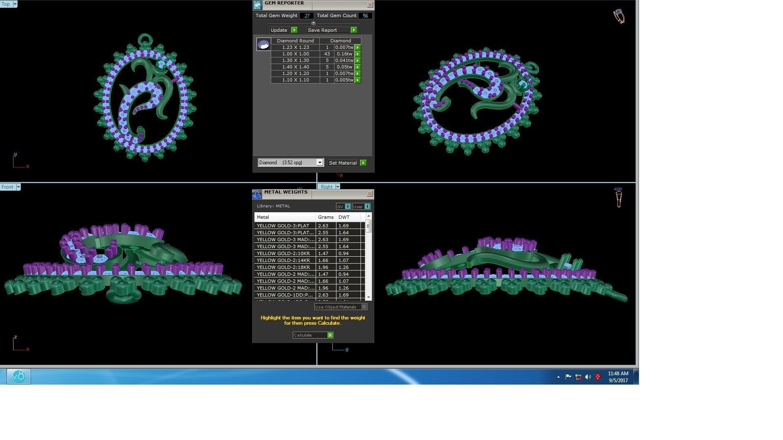Open the Front viewport dropdown arrow
This screenshot has height=440, width=783.
click(18, 187)
